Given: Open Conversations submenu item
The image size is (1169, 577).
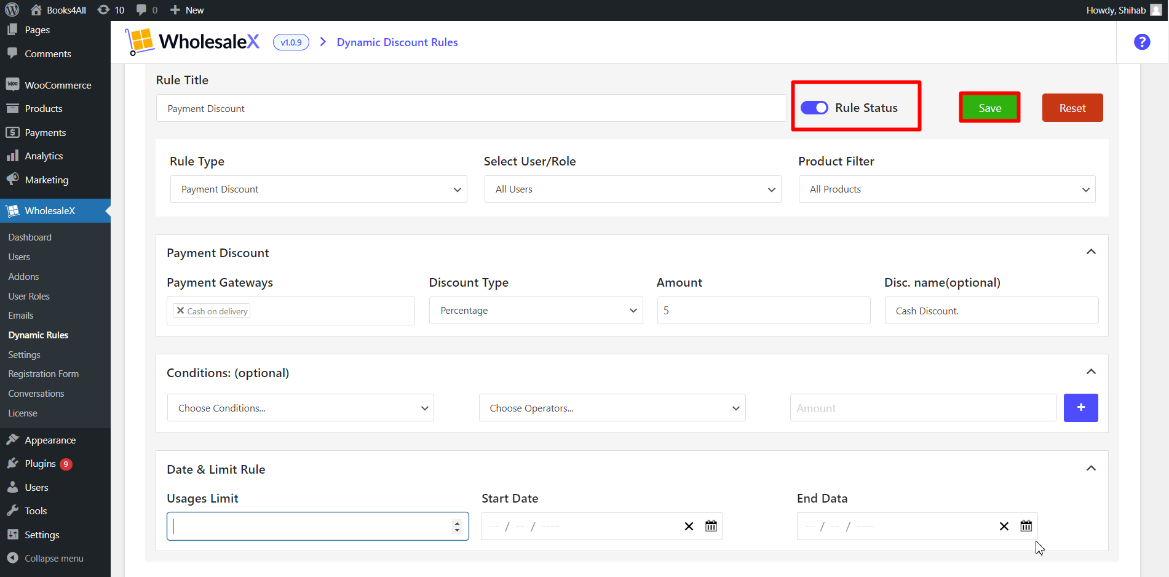Looking at the screenshot, I should (36, 393).
